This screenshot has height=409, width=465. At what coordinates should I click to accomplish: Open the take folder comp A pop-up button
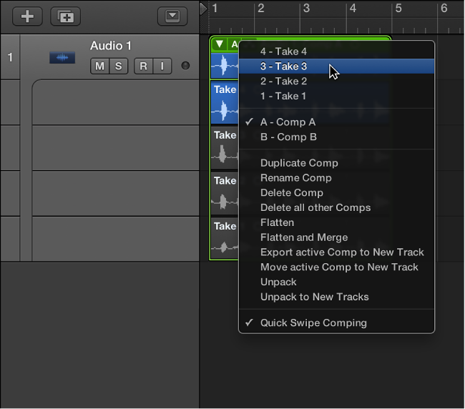tap(233, 44)
